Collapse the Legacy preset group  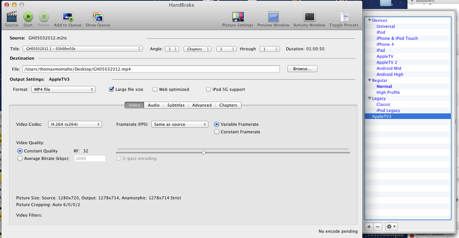[369, 98]
